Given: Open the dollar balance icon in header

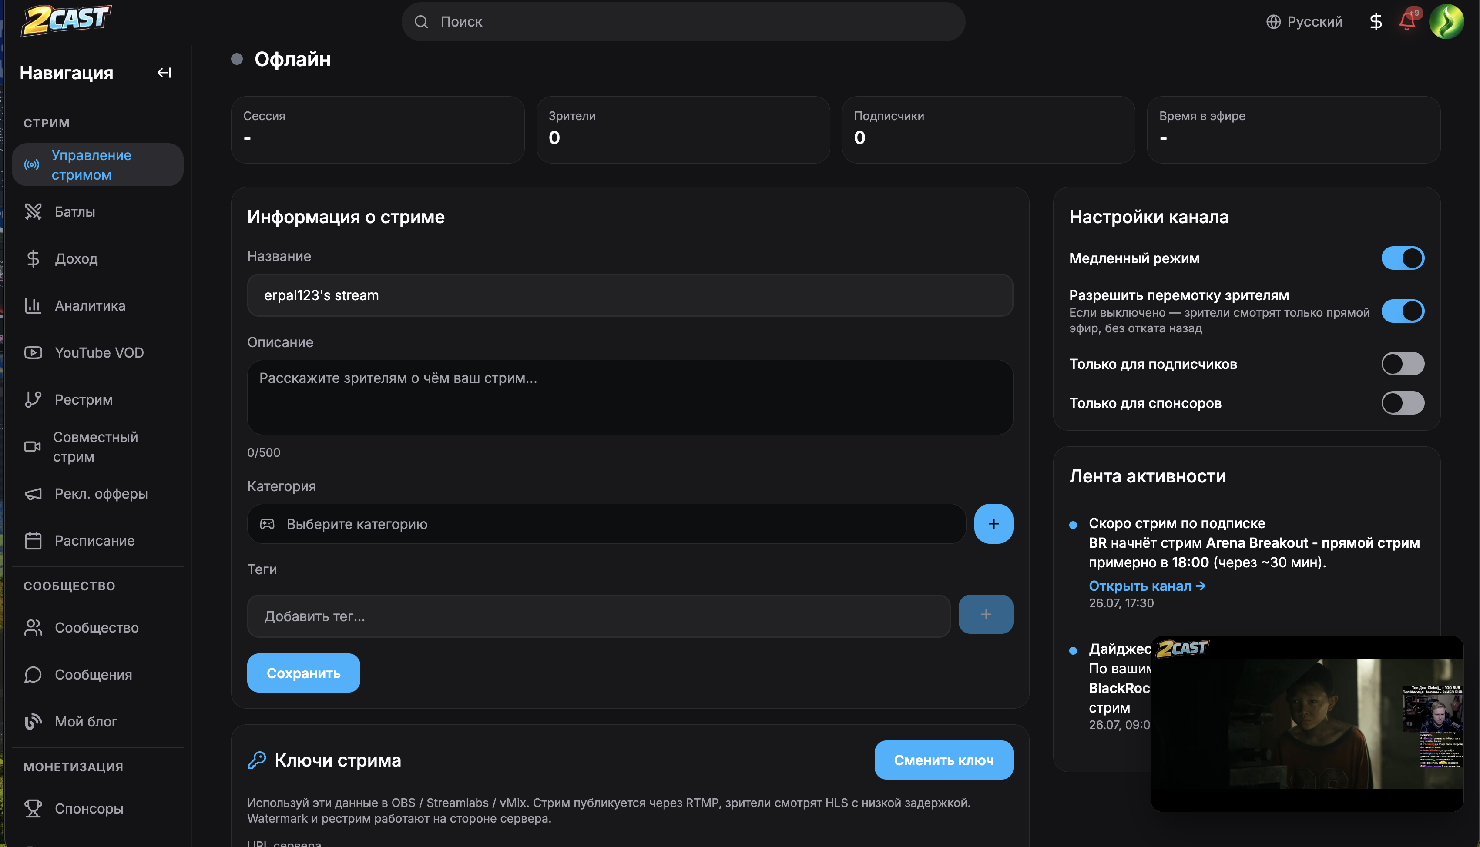Looking at the screenshot, I should pos(1375,21).
